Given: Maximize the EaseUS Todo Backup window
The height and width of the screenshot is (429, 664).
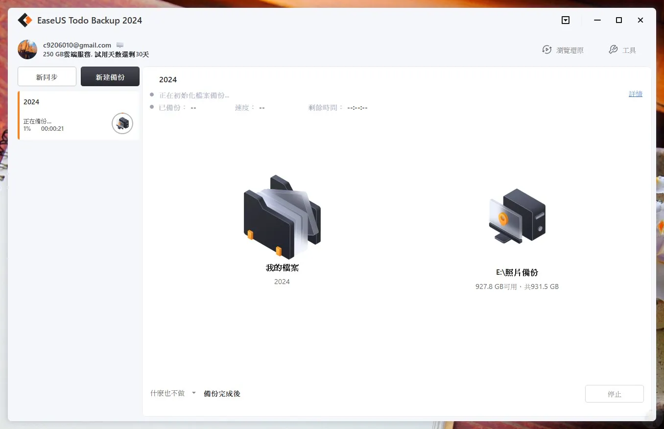Looking at the screenshot, I should [619, 20].
